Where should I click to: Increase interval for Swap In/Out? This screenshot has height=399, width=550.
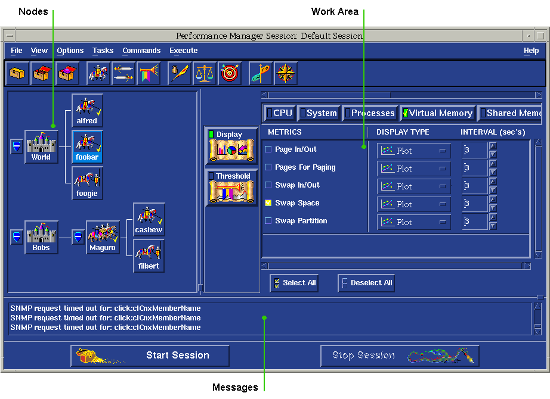tap(493, 182)
